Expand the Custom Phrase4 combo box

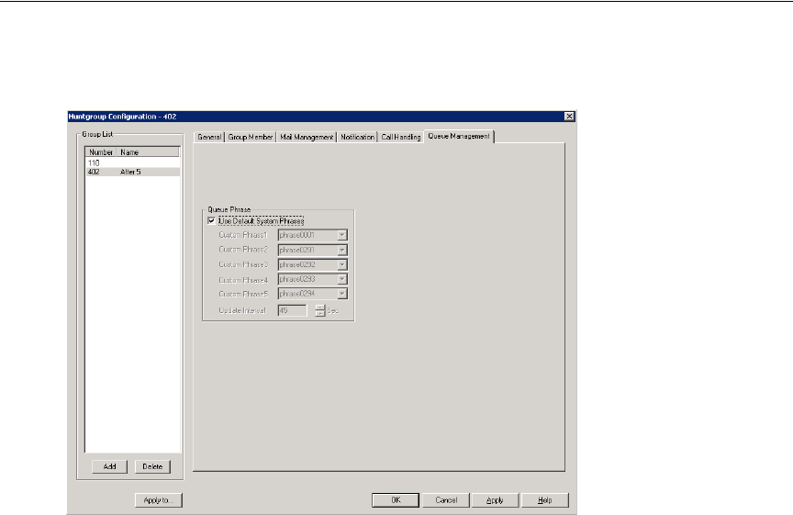pos(341,279)
